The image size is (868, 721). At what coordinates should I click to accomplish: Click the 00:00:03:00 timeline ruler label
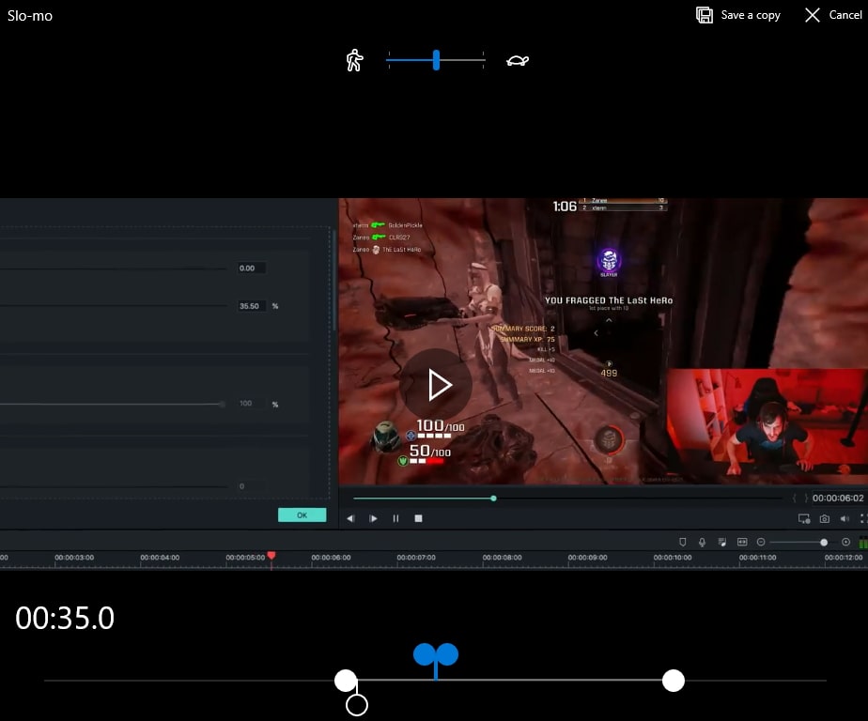pyautogui.click(x=74, y=558)
